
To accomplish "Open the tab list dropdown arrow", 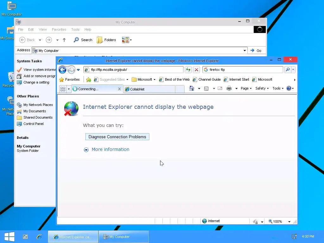I will pyautogui.click(x=69, y=89).
